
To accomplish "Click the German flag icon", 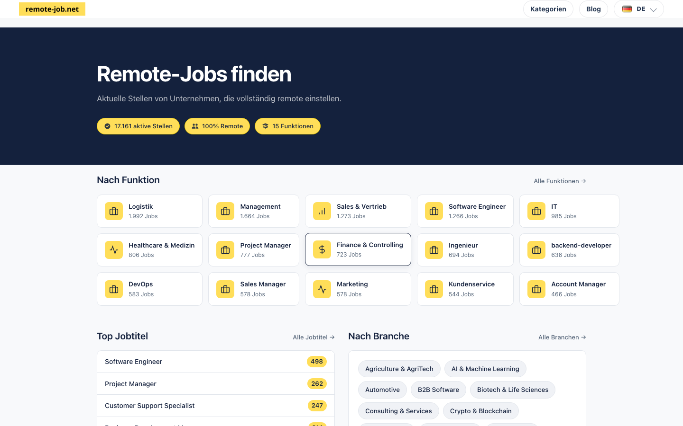I will [627, 9].
